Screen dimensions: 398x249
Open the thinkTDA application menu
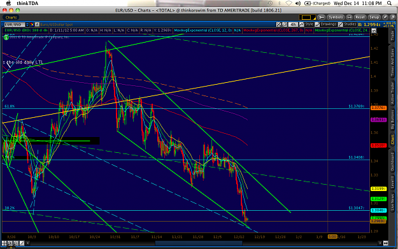pyautogui.click(x=27, y=3)
